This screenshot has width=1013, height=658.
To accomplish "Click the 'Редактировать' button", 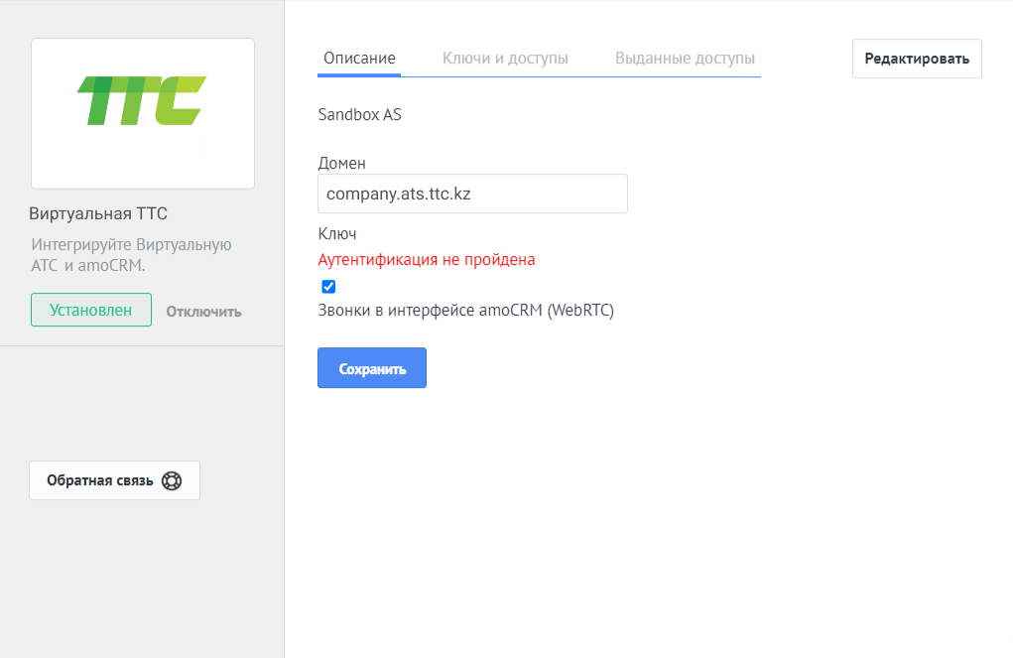I will click(x=917, y=59).
